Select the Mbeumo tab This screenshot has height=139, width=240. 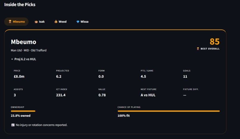click(x=16, y=21)
